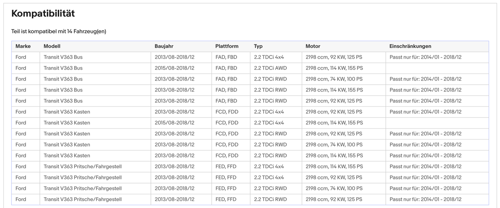Click the Baujahr cell in the AWD row
500x208 pixels.
(x=174, y=68)
